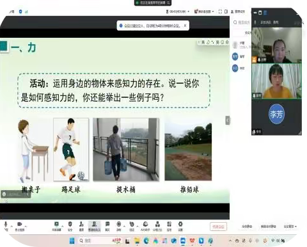Minimize the floating video window

[255, 13]
